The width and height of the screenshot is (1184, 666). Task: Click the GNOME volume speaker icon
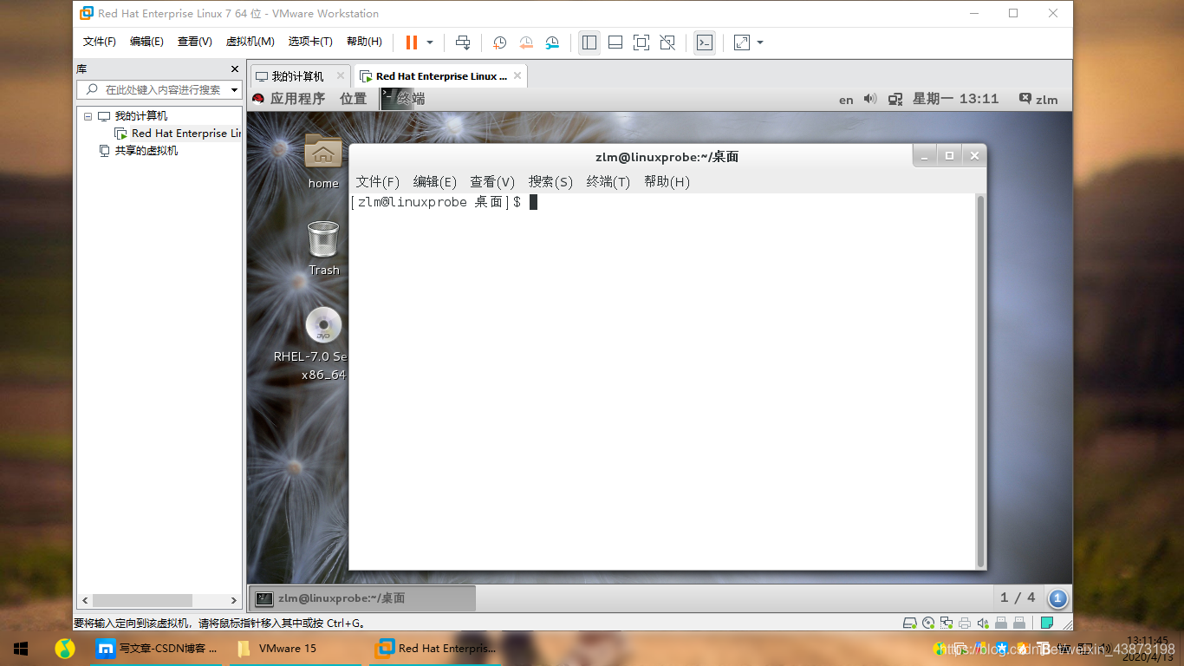[870, 99]
